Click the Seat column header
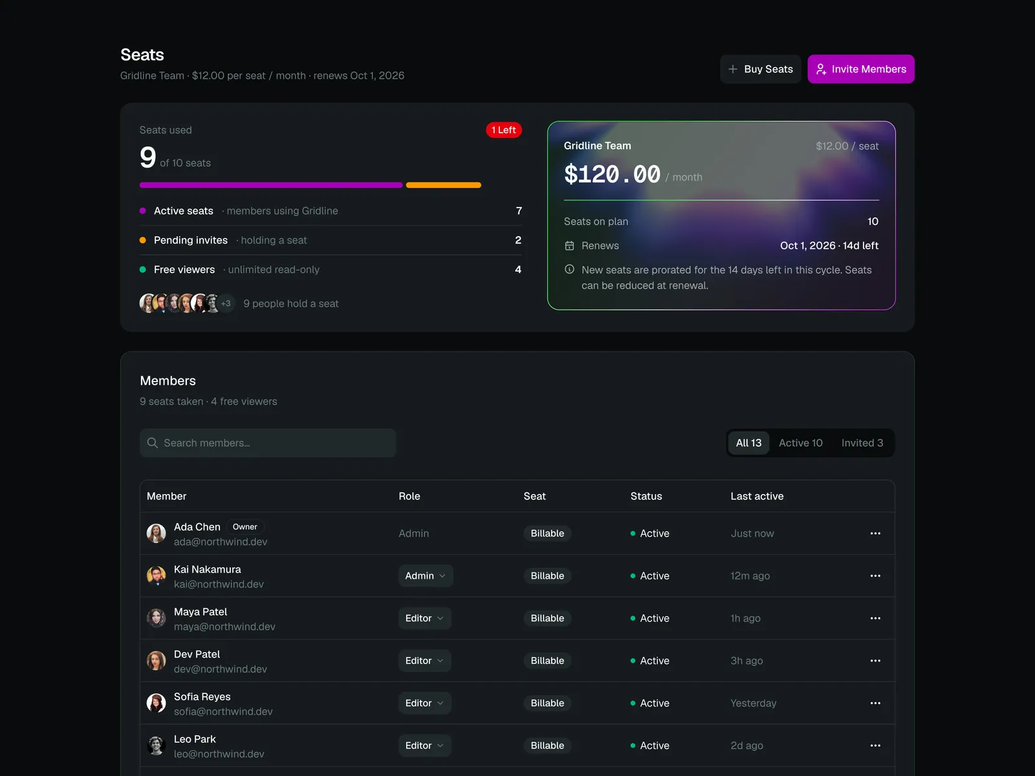Image resolution: width=1035 pixels, height=776 pixels. coord(535,496)
